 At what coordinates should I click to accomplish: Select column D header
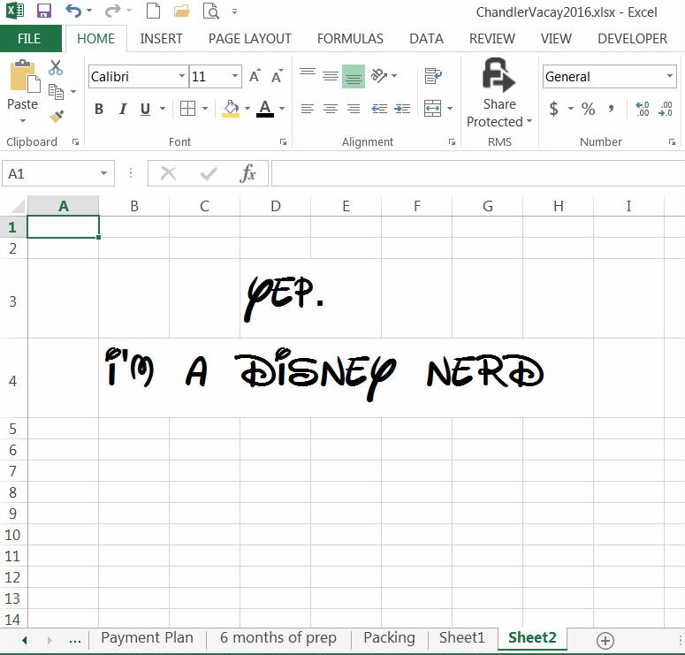(x=275, y=206)
